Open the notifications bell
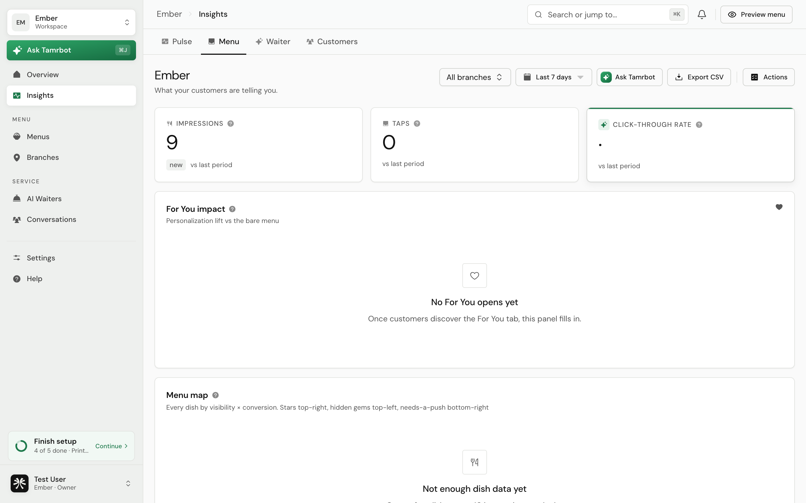The image size is (806, 503). [x=702, y=14]
